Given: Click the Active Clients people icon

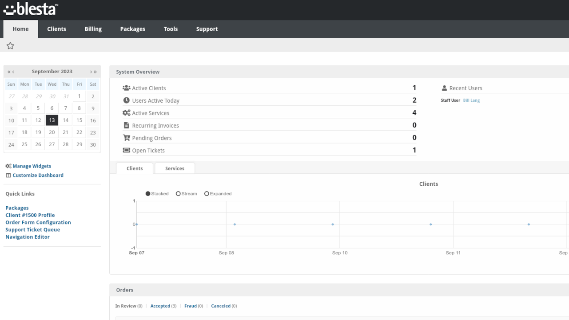Looking at the screenshot, I should tap(127, 88).
